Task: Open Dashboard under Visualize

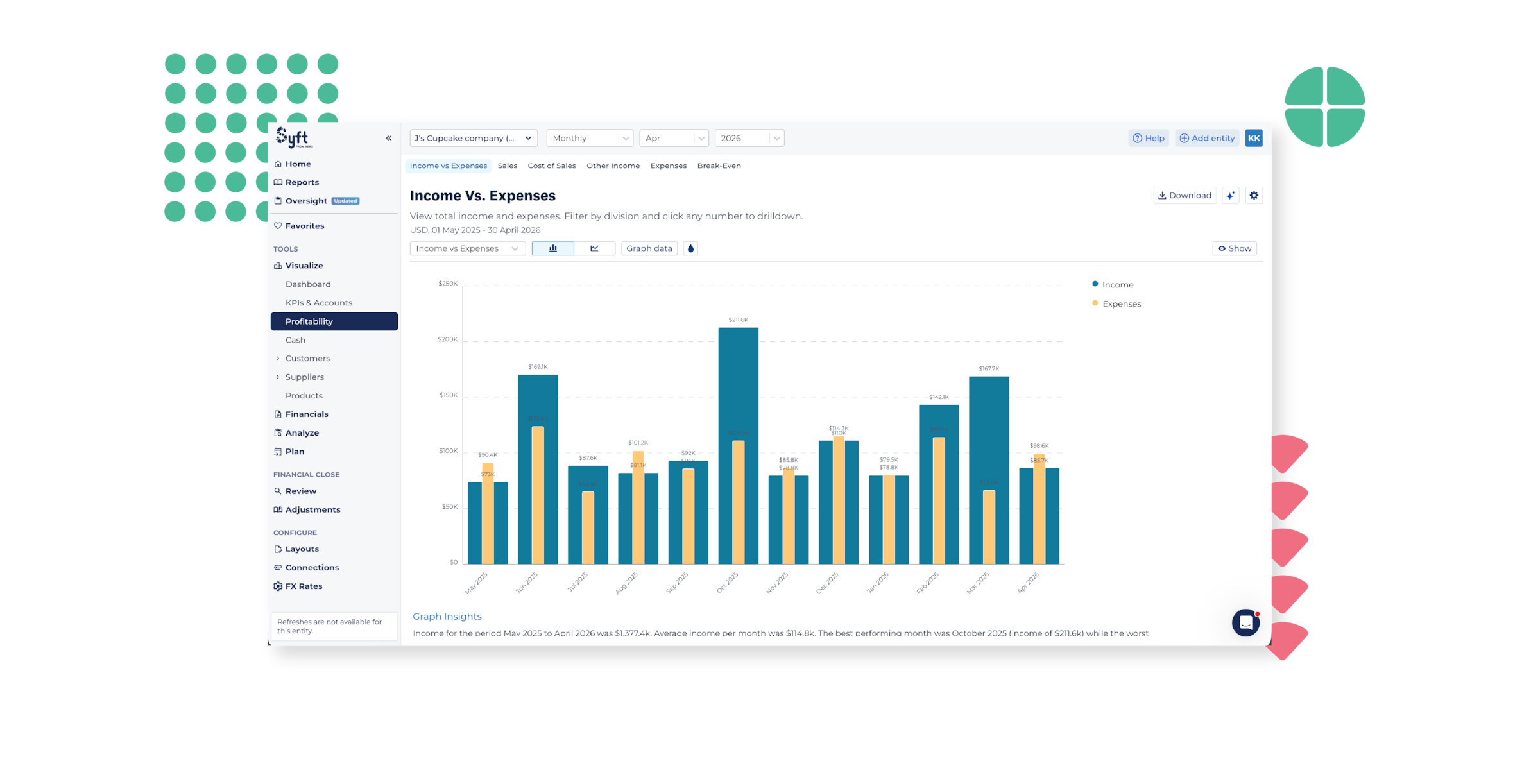Action: point(308,284)
